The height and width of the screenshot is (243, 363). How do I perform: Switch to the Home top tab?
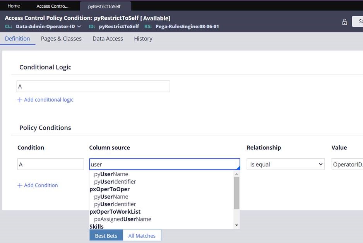[14, 6]
